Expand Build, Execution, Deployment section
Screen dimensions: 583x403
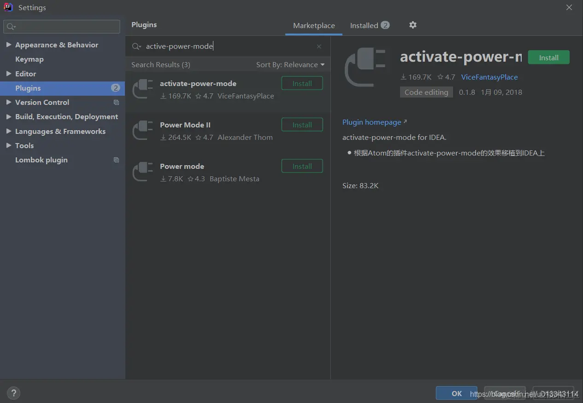8,117
